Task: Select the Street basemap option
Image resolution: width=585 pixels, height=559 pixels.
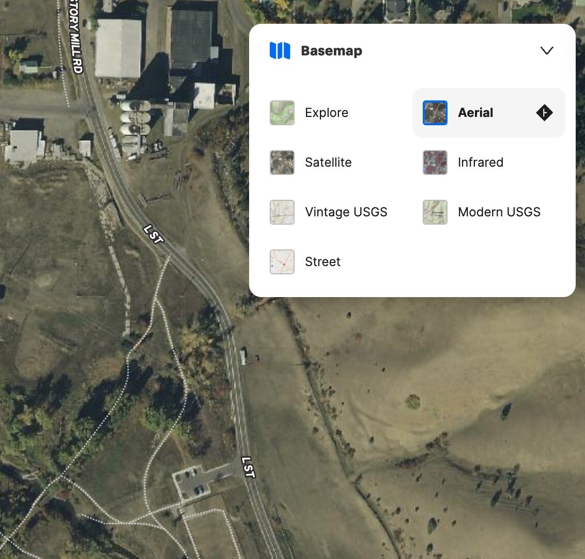Action: [322, 261]
